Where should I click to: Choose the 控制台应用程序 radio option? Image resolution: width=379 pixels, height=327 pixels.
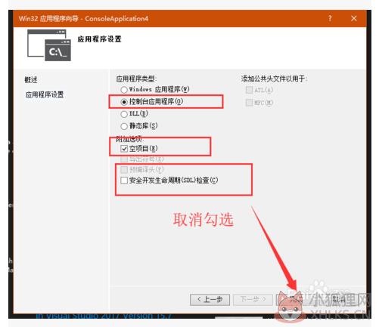pyautogui.click(x=124, y=102)
